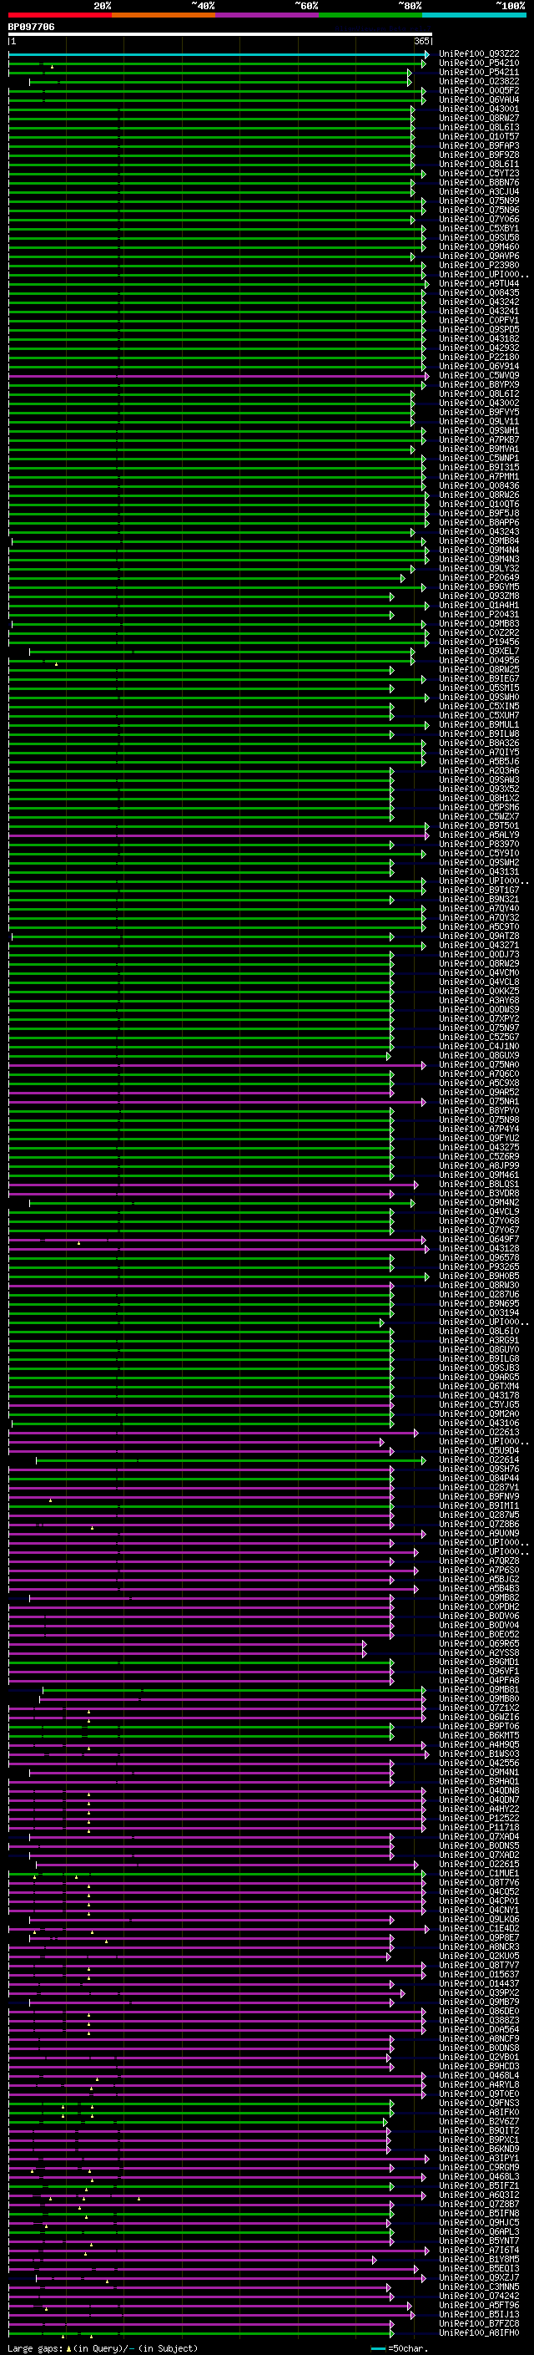
Task: Select hit label UniRef100_Q468L3
Action: pos(479,2176)
